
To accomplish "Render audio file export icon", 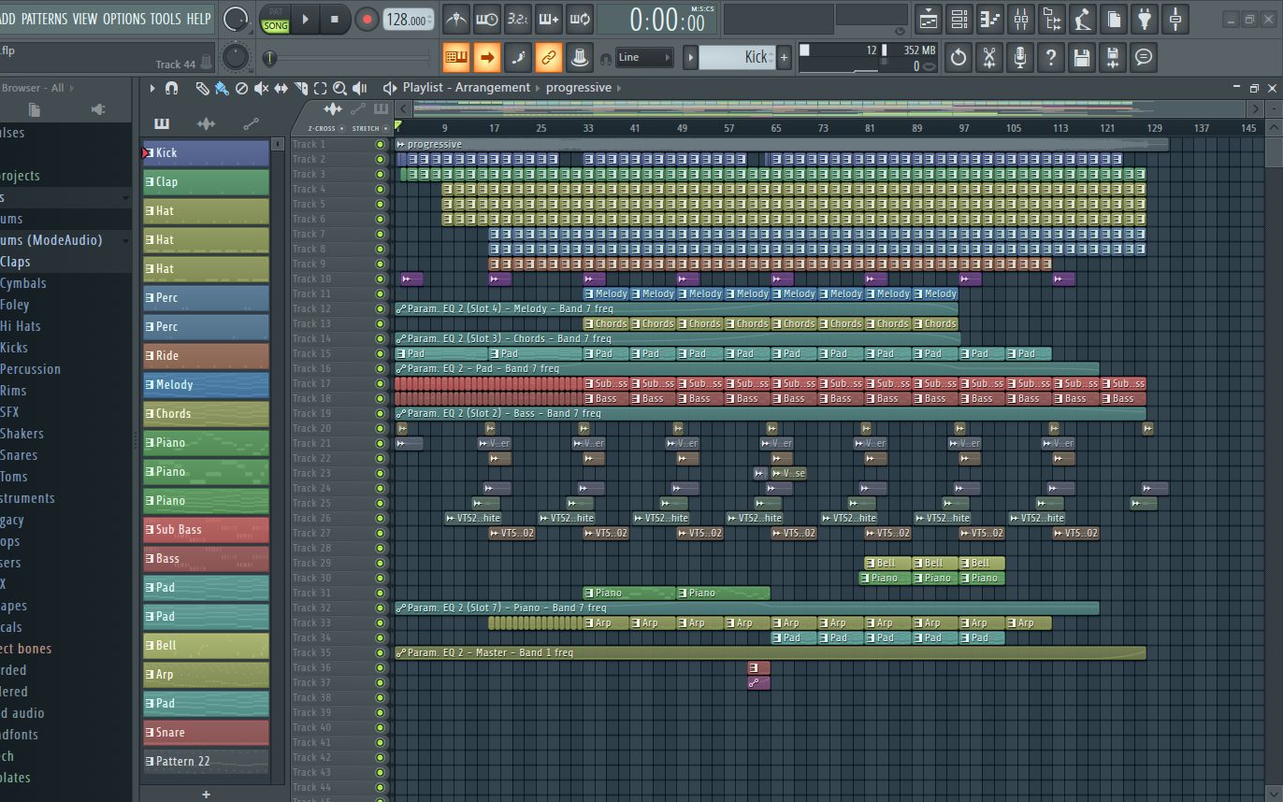I will pyautogui.click(x=1113, y=57).
